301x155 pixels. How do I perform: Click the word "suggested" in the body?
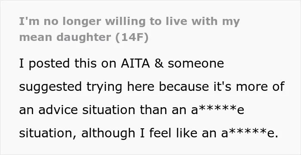coord(50,87)
